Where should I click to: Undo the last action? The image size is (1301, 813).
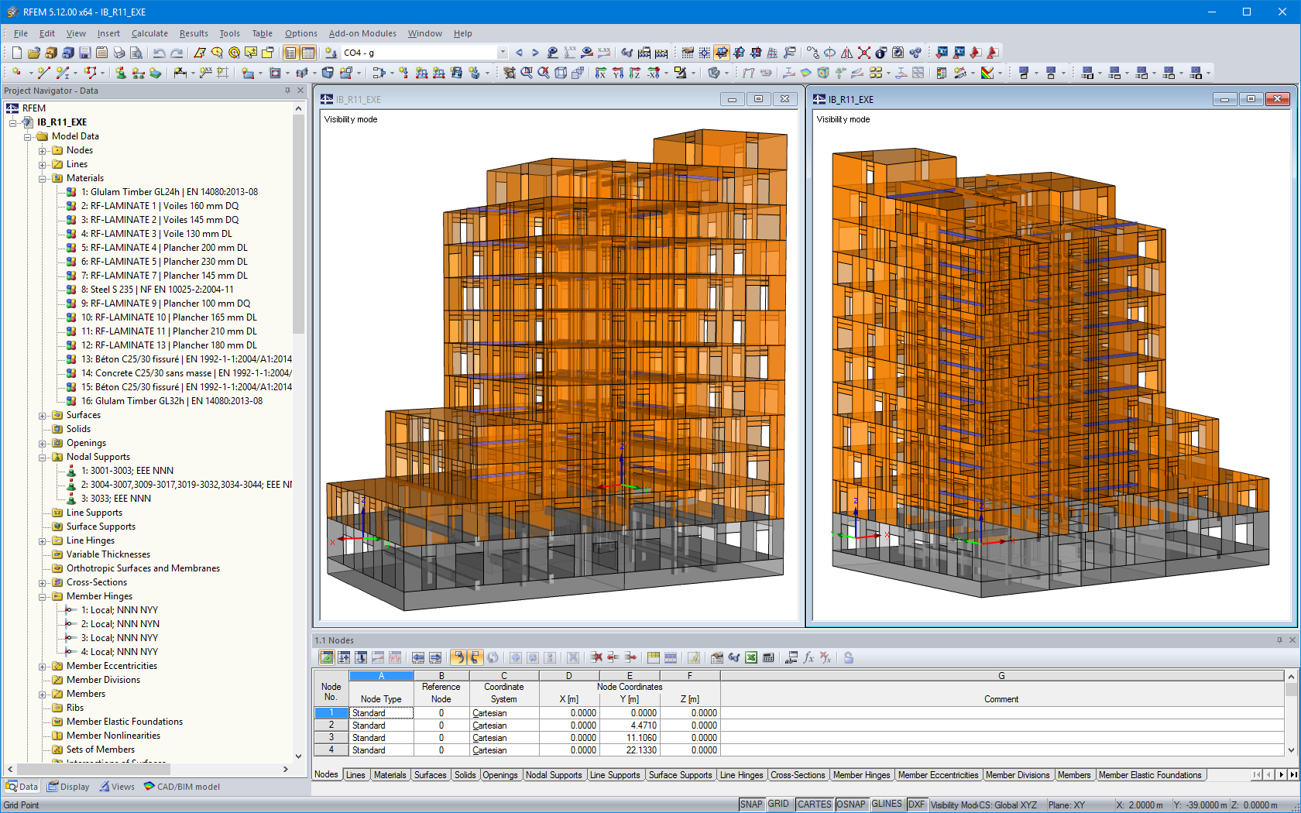point(160,52)
